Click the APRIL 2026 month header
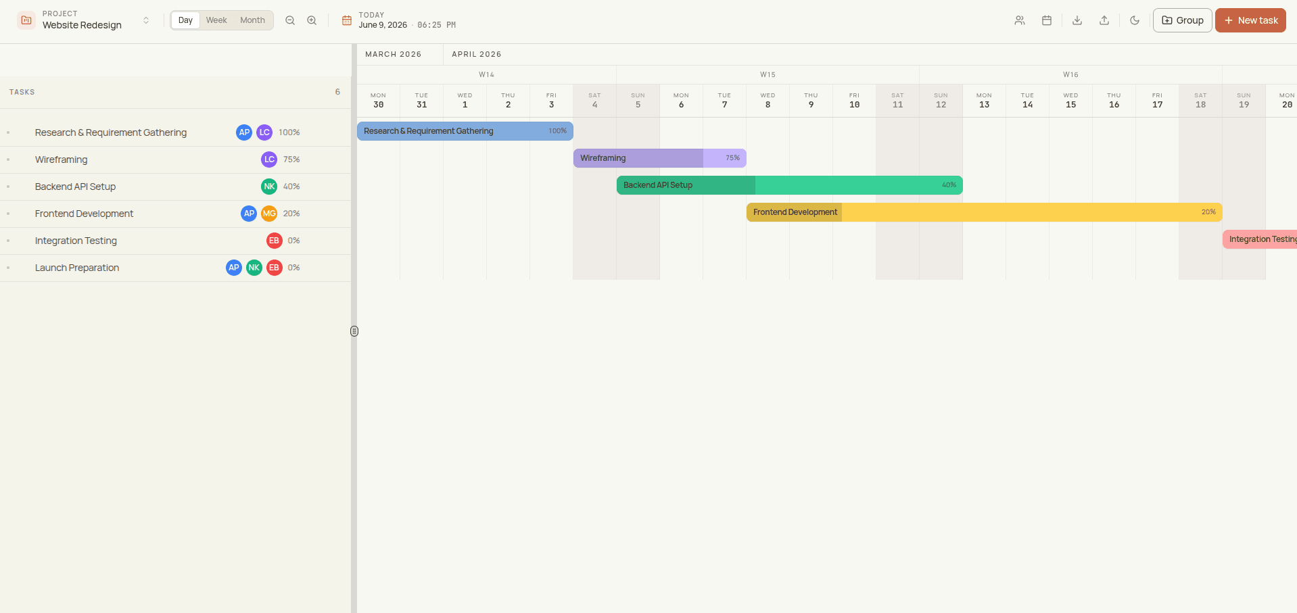This screenshot has height=613, width=1297. click(477, 54)
